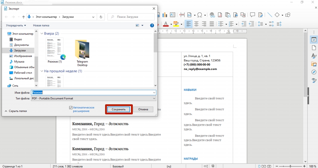Toggle Justified alignment in the toolbar
Image resolution: width=318 pixels, height=168 pixels.
(212, 24)
